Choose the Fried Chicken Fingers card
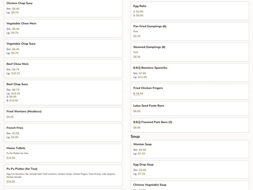Image resolution: width=253 pixels, height=190 pixels. [x=190, y=92]
